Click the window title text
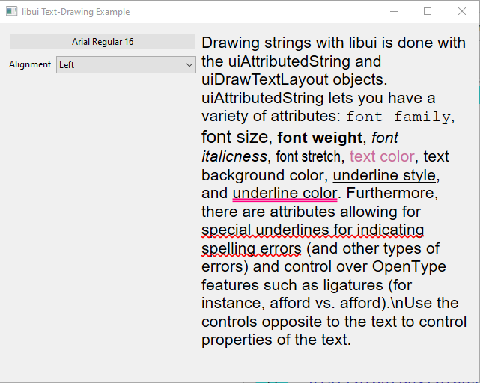The width and height of the screenshot is (480, 383). click(76, 12)
